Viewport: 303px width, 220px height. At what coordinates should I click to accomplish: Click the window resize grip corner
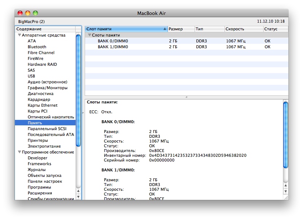point(285,197)
